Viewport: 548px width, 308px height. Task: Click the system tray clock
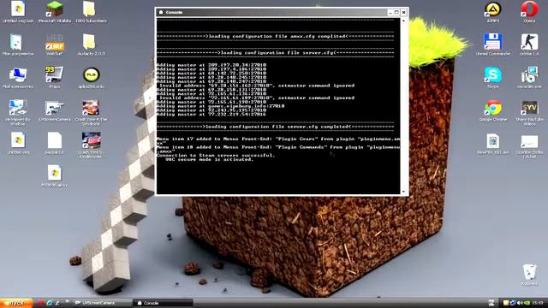coord(539,303)
